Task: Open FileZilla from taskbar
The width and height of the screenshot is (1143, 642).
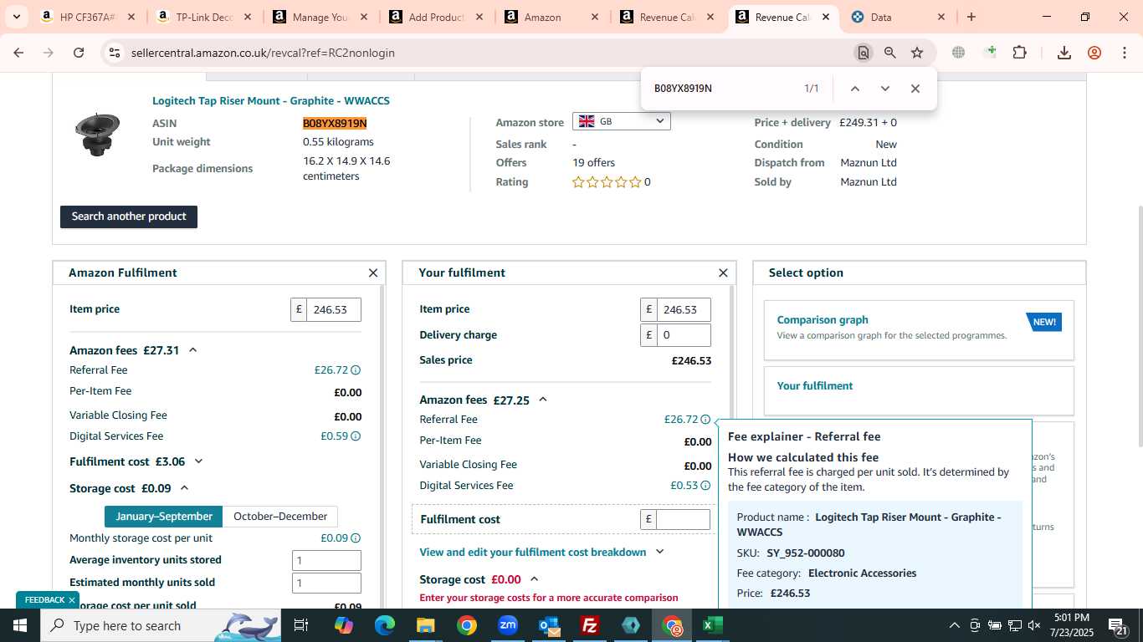Action: pyautogui.click(x=590, y=625)
